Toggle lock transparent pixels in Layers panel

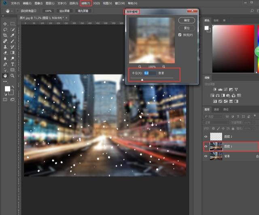213,129
